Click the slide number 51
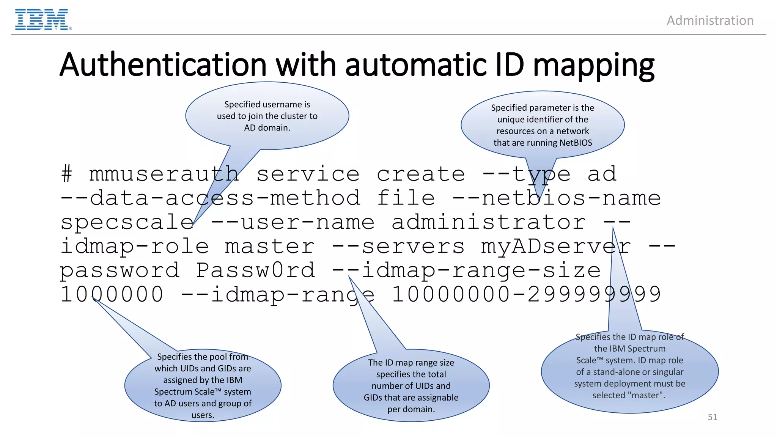Screen dimensions: 777x437 [712, 417]
